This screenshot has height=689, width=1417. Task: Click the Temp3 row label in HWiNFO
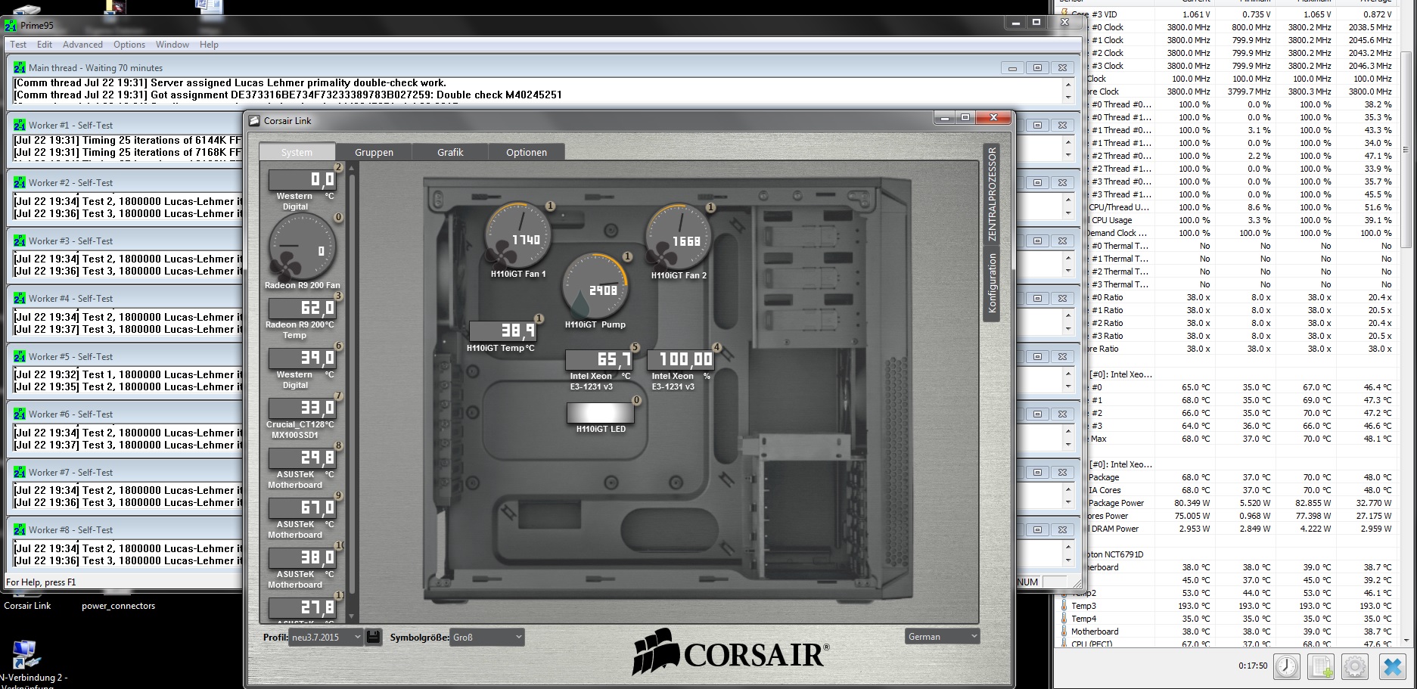(1083, 606)
